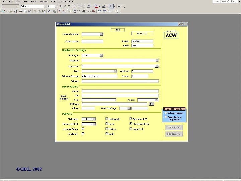
Task: Open the font size dropdown in toolbar
Action: pos(56,6)
